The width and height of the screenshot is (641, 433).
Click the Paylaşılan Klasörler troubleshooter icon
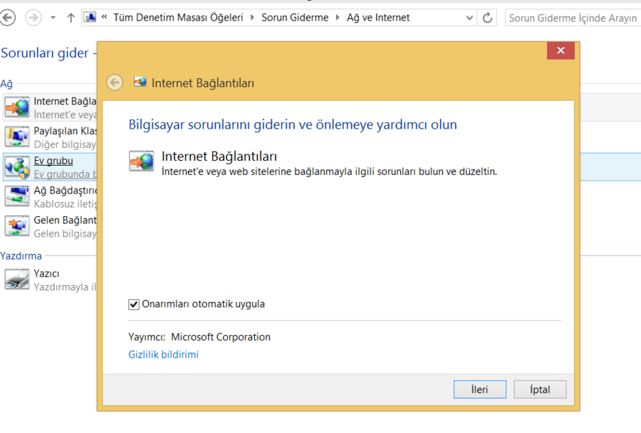(17, 137)
